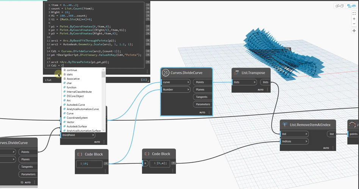Click autocomplete scrollbar down arrow

(x=103, y=130)
